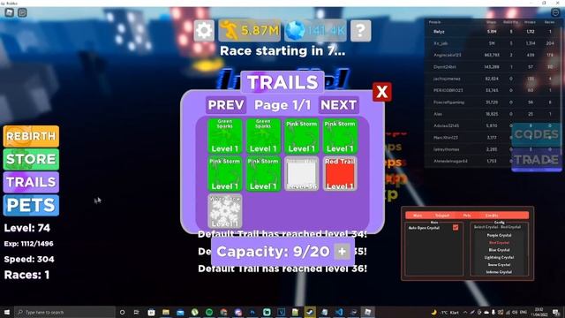This screenshot has height=318, width=565.
Task: Select the White Snow snowflake trail tile
Action: tap(225, 211)
